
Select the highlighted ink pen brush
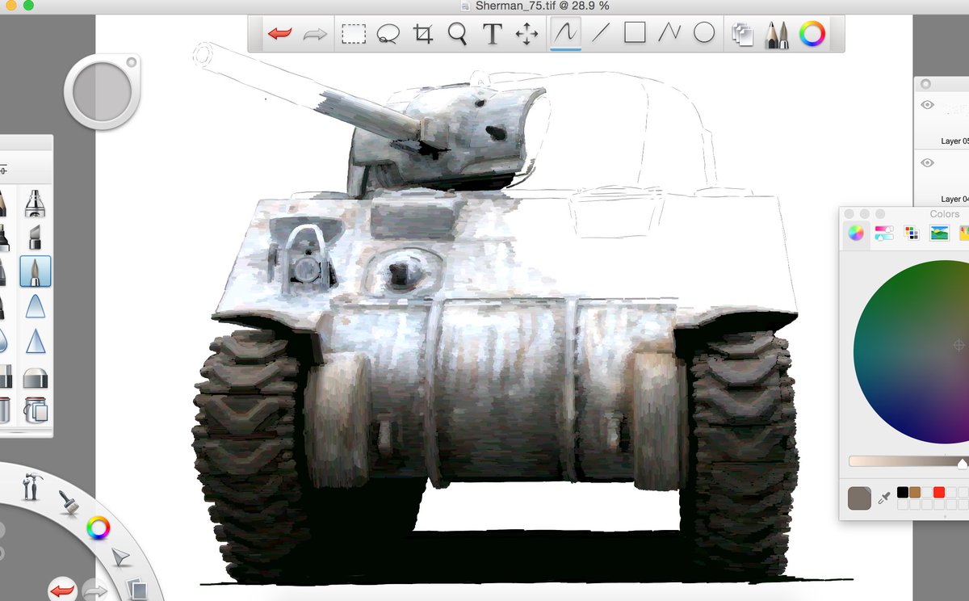[34, 272]
